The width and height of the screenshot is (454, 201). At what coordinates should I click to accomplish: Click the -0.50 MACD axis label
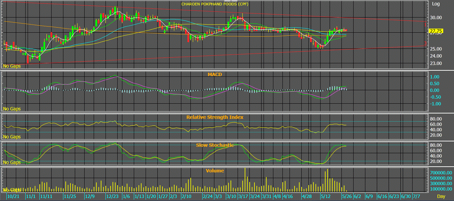(x=435, y=97)
